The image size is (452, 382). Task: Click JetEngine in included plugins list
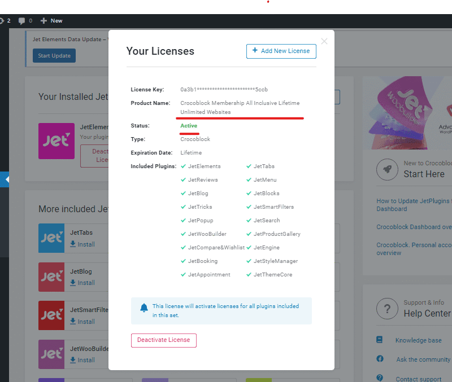pos(266,248)
